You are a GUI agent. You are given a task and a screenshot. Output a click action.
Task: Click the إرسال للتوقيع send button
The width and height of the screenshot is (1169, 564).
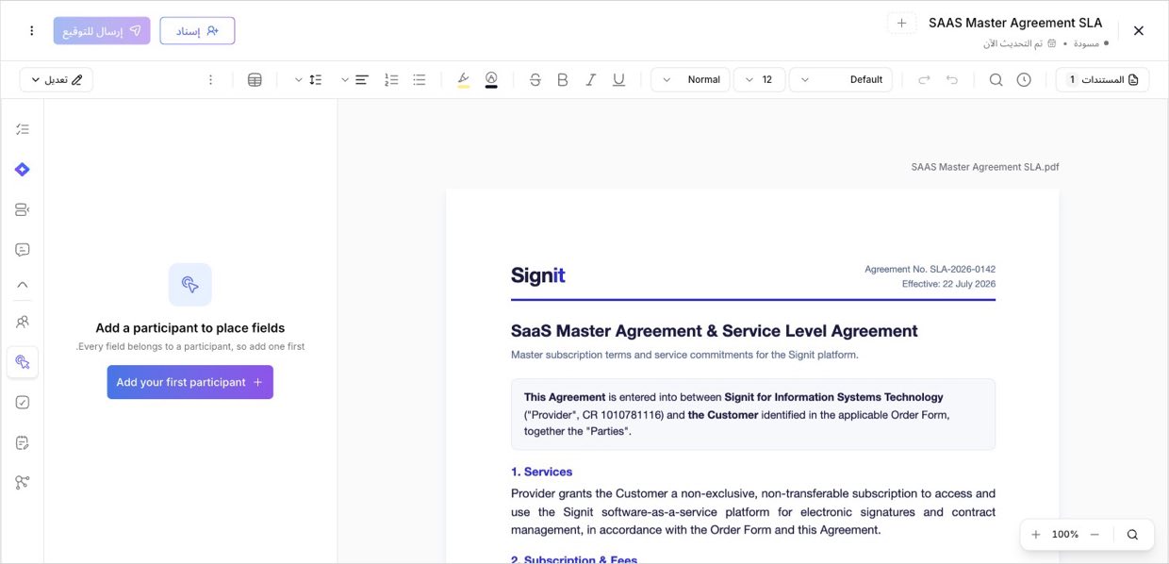click(x=102, y=31)
